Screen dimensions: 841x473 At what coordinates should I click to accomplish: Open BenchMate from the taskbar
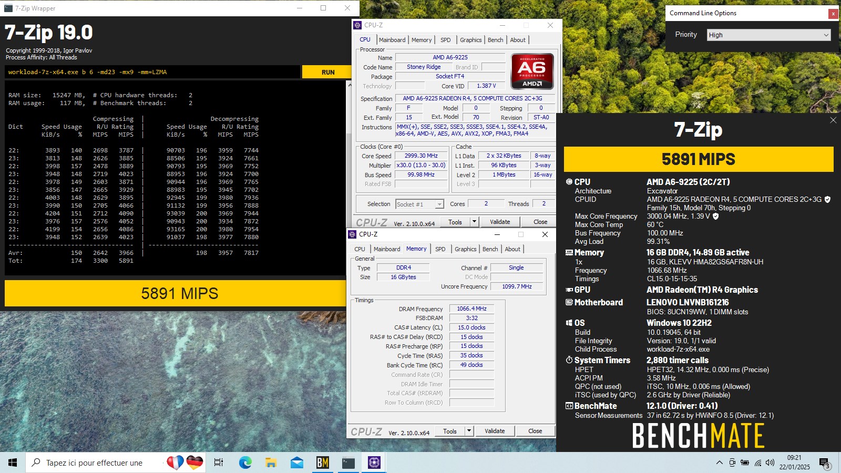[322, 462]
